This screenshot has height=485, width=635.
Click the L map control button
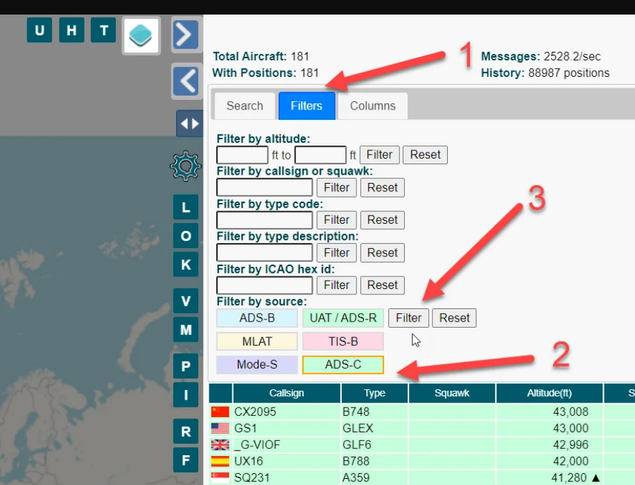point(185,207)
